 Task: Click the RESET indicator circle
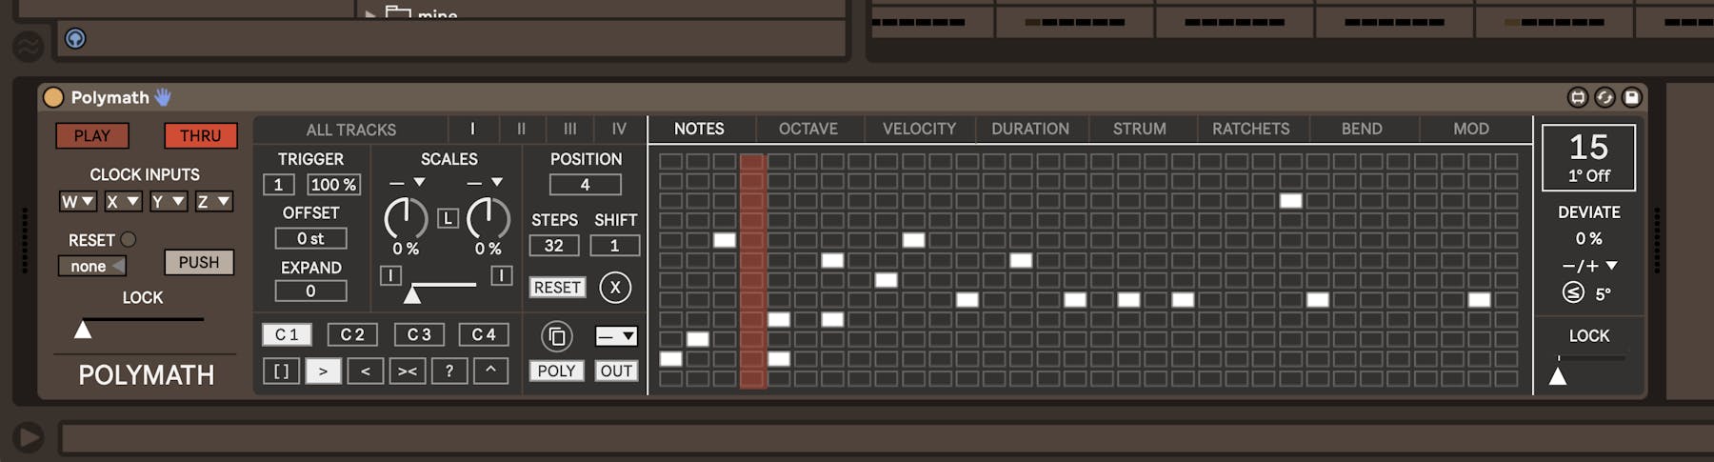point(129,240)
